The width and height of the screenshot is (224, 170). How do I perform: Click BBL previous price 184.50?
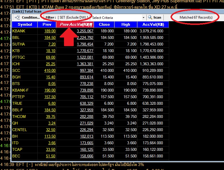[50, 38]
